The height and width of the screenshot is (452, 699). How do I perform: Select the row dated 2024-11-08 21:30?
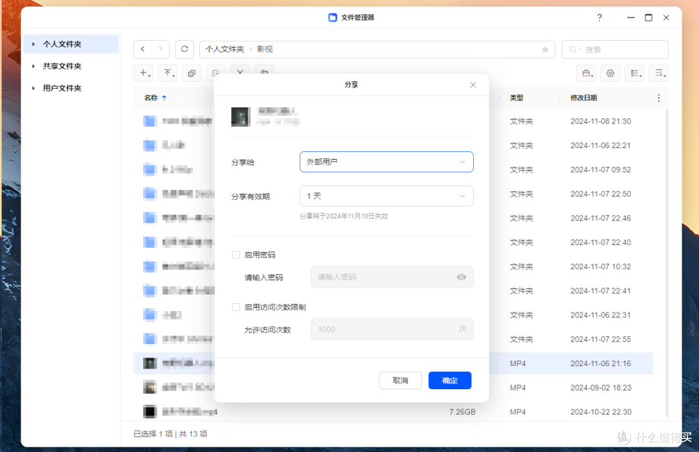pyautogui.click(x=394, y=121)
